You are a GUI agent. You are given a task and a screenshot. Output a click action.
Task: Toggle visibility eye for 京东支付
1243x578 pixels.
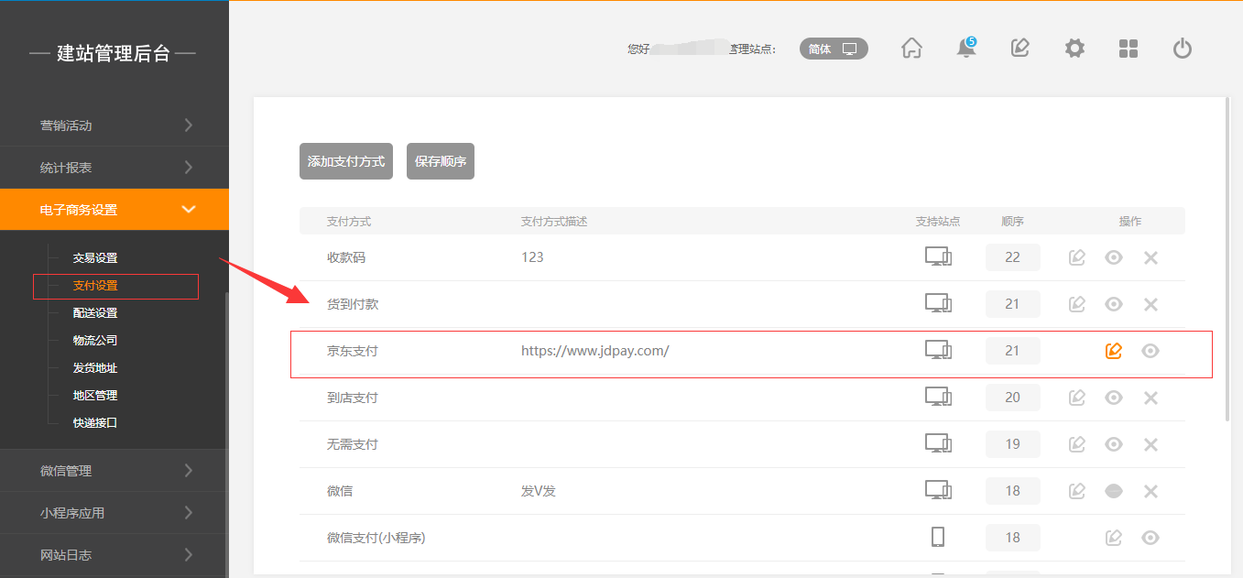(1150, 351)
